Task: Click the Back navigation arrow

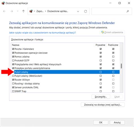Action: (x=4, y=11)
